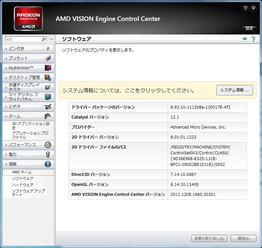
Task: Click the 適用(A) button
Action: coord(243,238)
